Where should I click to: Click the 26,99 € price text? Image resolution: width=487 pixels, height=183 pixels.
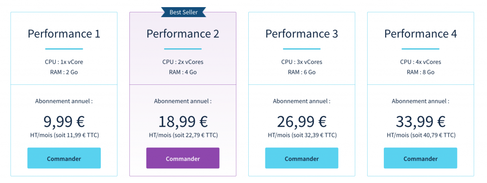(302, 121)
